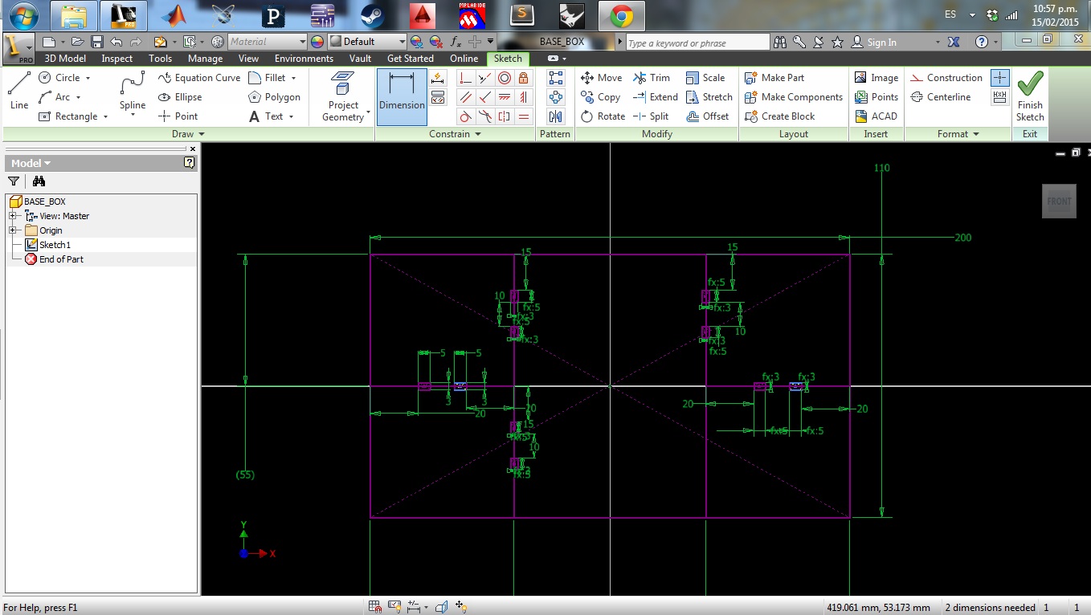Image resolution: width=1091 pixels, height=615 pixels.
Task: Activate the Dimension tool
Action: point(402,96)
